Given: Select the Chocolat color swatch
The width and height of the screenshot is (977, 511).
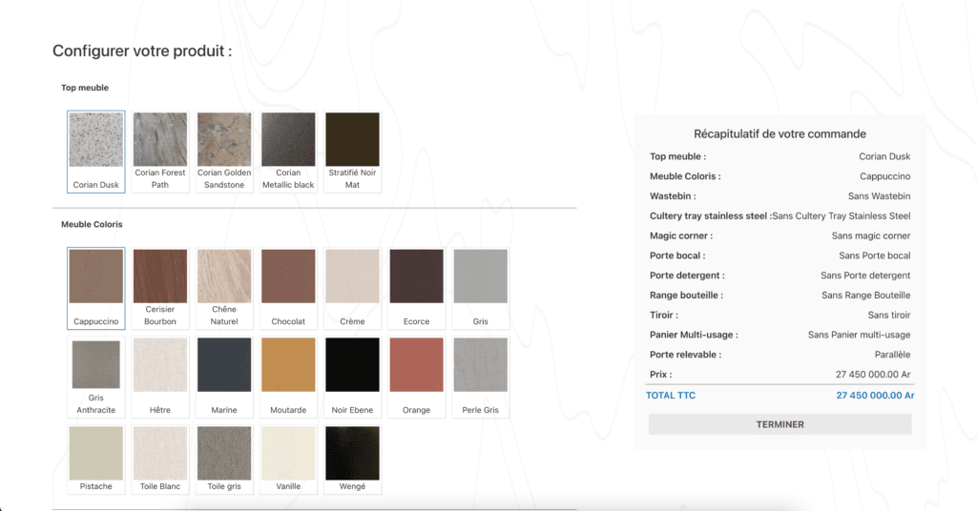Looking at the screenshot, I should click(288, 276).
